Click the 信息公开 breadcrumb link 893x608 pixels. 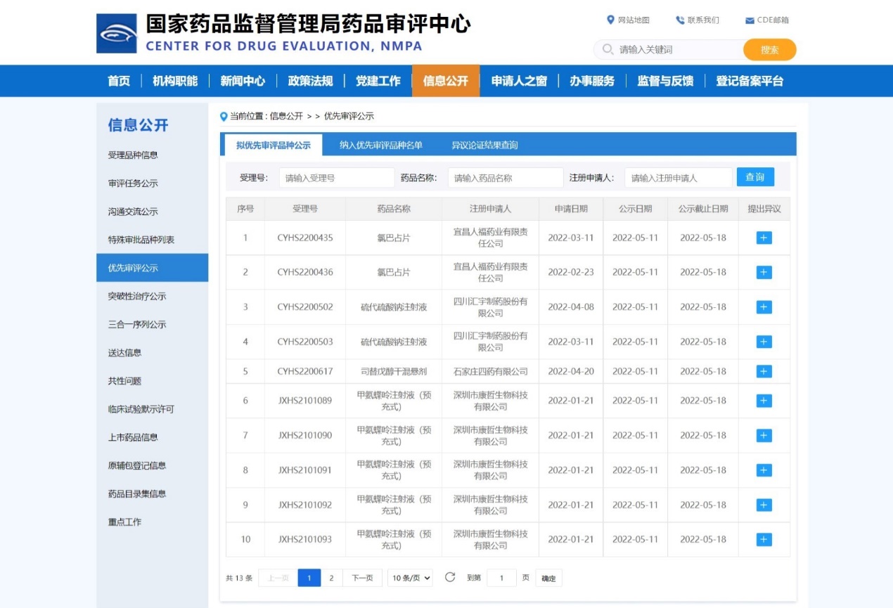pos(286,116)
